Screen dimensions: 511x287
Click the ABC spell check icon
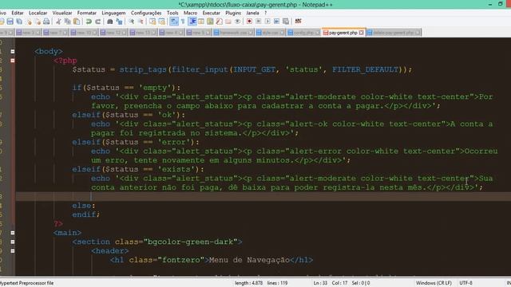click(298, 22)
